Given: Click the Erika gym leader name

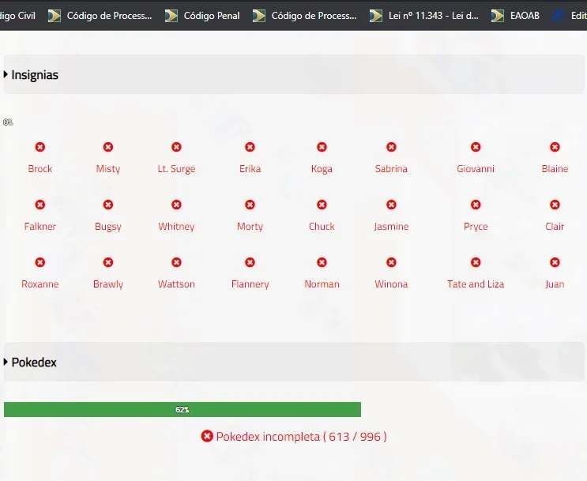Looking at the screenshot, I should [x=250, y=169].
